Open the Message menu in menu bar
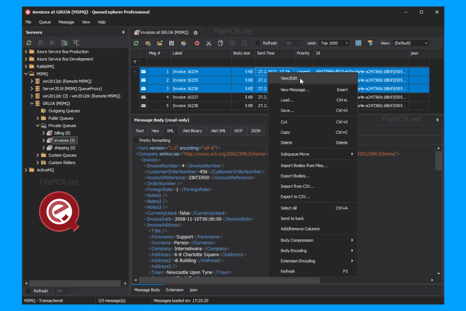This screenshot has width=466, height=311. pyautogui.click(x=66, y=22)
